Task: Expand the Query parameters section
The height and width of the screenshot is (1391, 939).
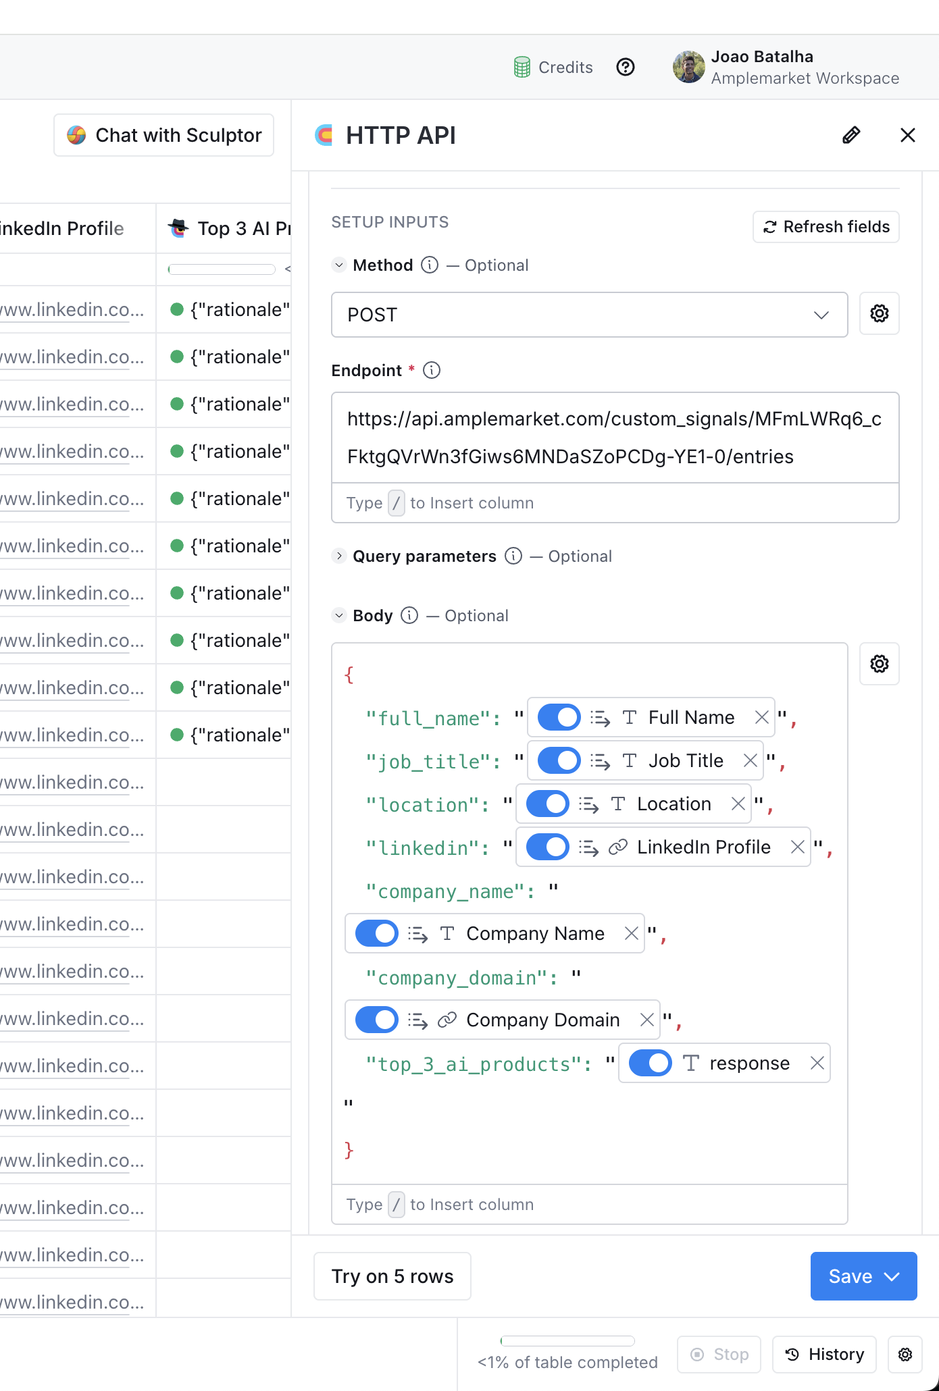Action: point(339,556)
